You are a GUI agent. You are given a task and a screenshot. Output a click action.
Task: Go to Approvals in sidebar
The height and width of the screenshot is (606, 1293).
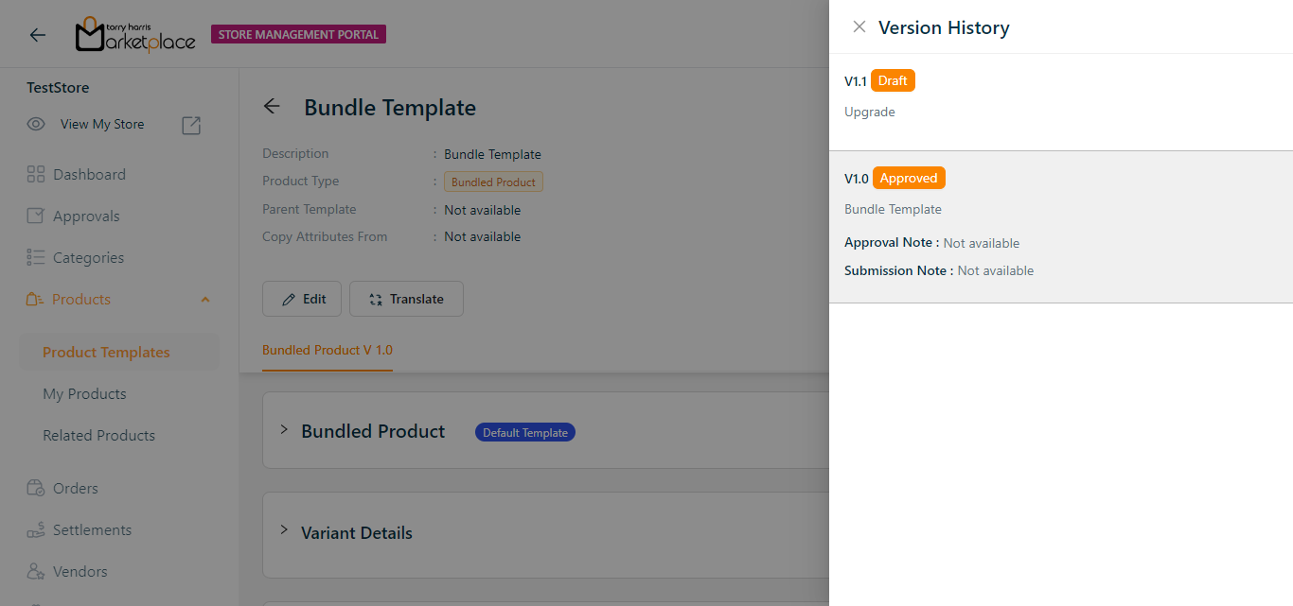[x=86, y=216]
